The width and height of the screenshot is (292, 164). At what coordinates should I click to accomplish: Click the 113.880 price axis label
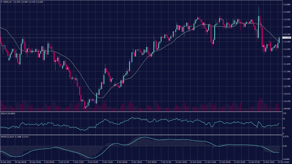point(286,5)
